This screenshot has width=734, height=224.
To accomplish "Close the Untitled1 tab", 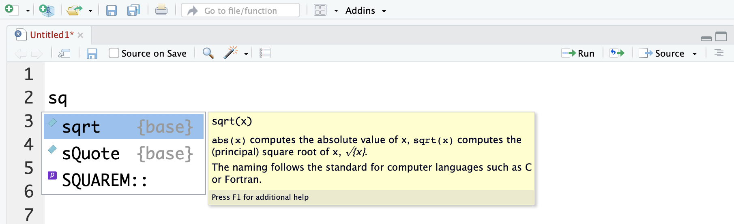I will pos(80,35).
